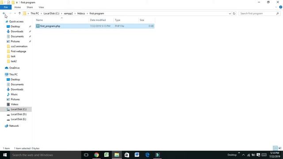Open Downloads under This PC
This screenshot has width=283, height=159.
(17, 89)
